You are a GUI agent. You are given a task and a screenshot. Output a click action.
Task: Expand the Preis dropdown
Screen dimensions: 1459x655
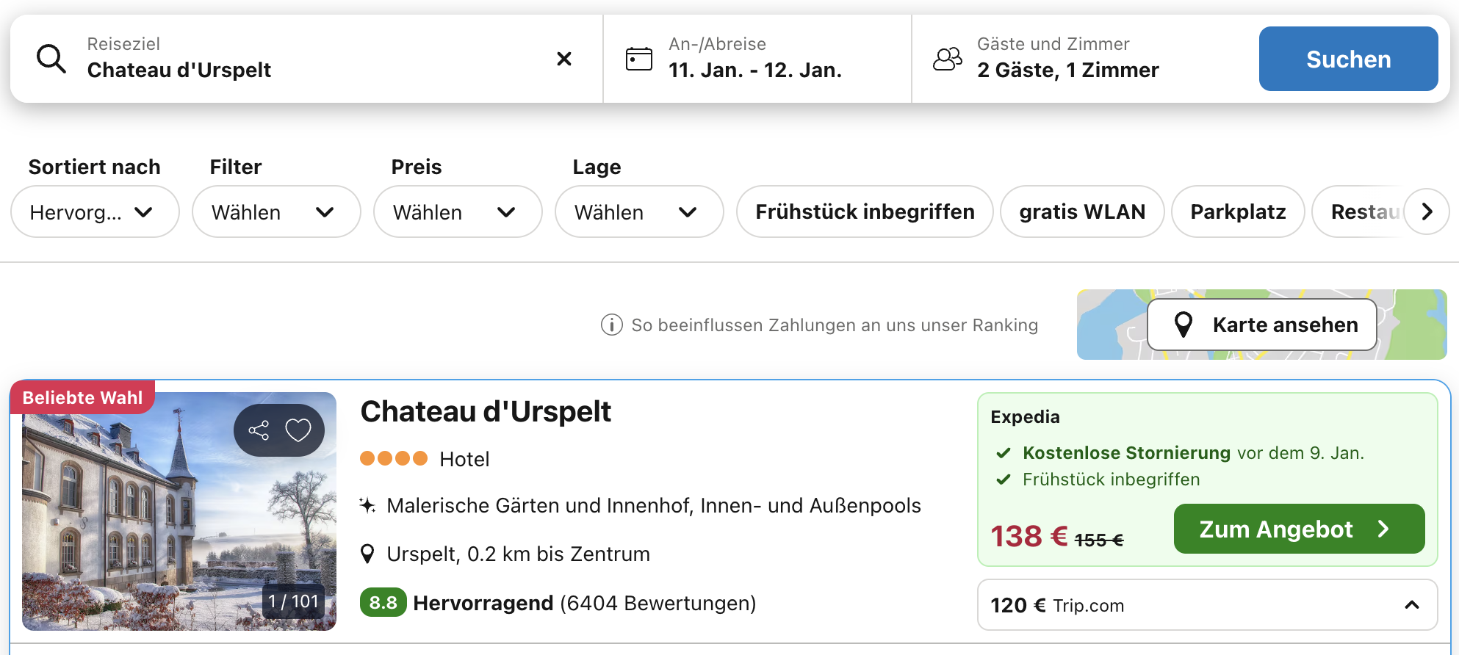[457, 212]
